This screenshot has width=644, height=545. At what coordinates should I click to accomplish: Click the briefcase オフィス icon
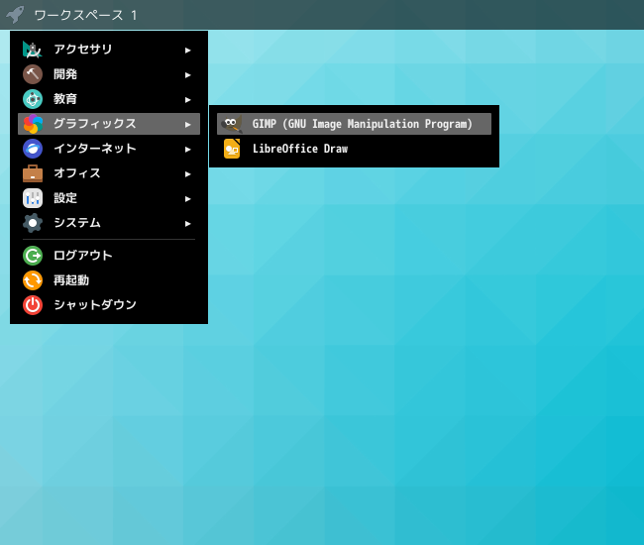point(33,173)
